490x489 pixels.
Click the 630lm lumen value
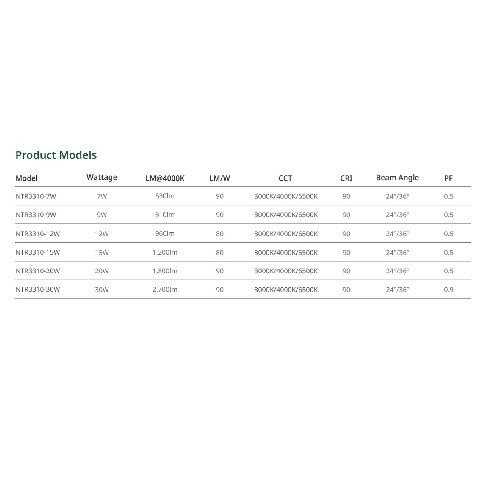[165, 196]
